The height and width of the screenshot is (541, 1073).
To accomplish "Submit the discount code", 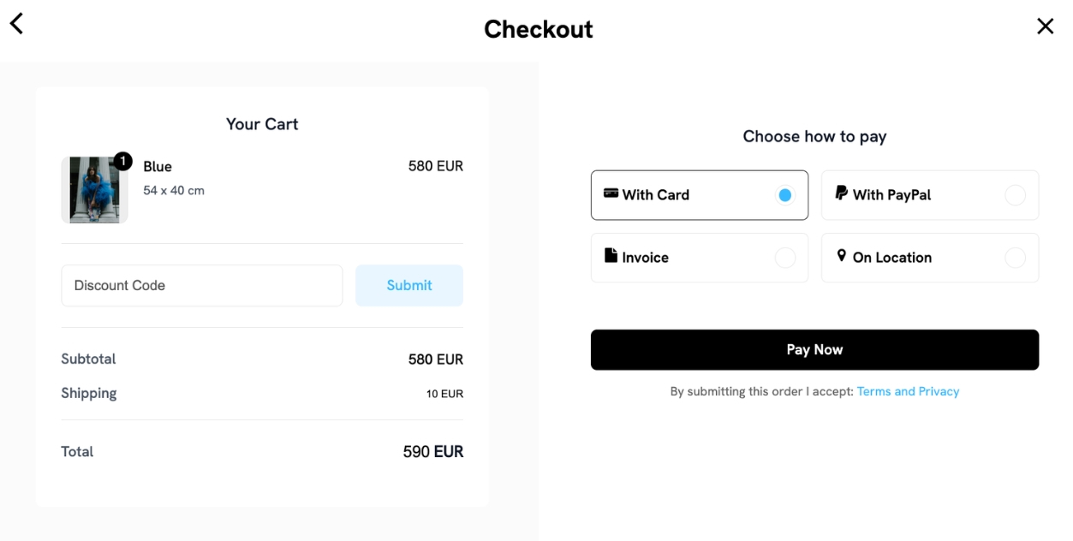I will [408, 285].
